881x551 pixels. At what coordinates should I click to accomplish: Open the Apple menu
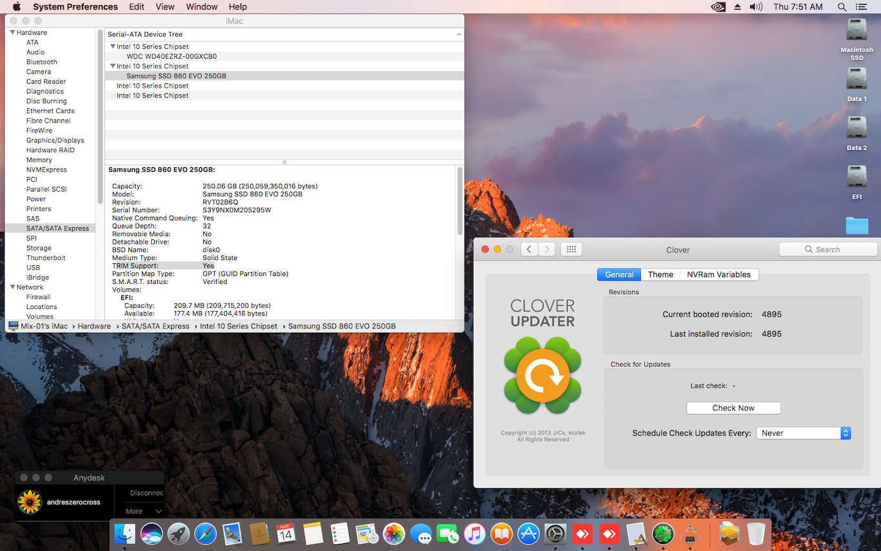(17, 6)
